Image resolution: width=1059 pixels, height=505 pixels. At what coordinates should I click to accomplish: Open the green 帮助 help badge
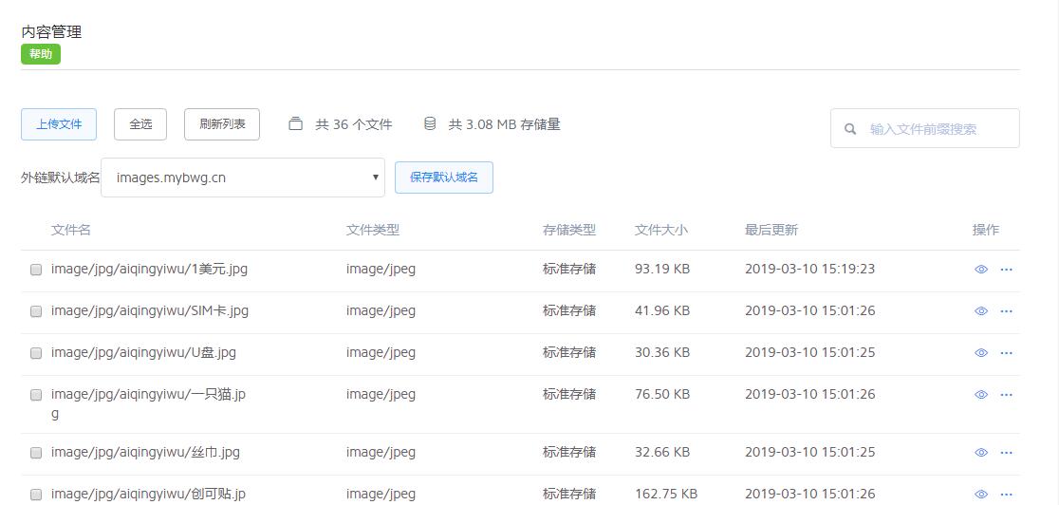click(x=41, y=54)
